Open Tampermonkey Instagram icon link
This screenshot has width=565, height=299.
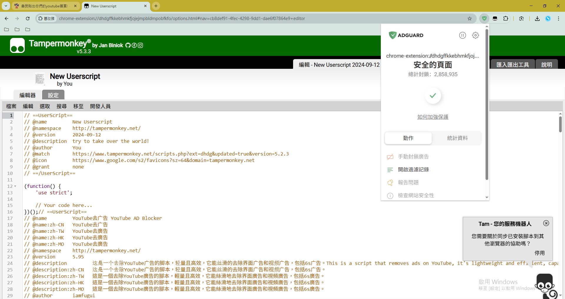(140, 45)
